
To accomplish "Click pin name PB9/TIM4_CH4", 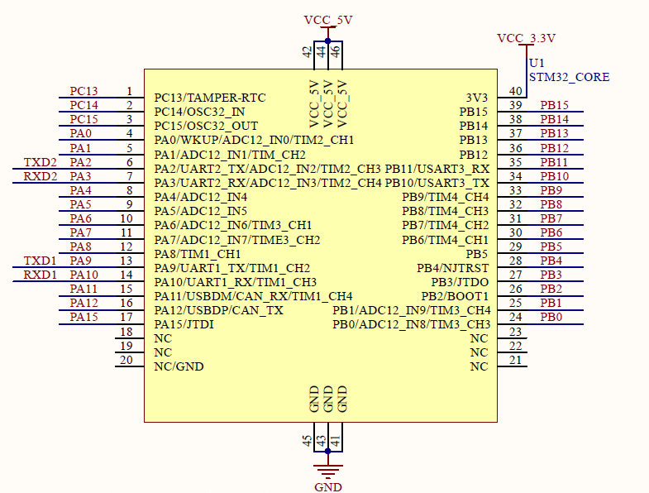I will pos(446,197).
